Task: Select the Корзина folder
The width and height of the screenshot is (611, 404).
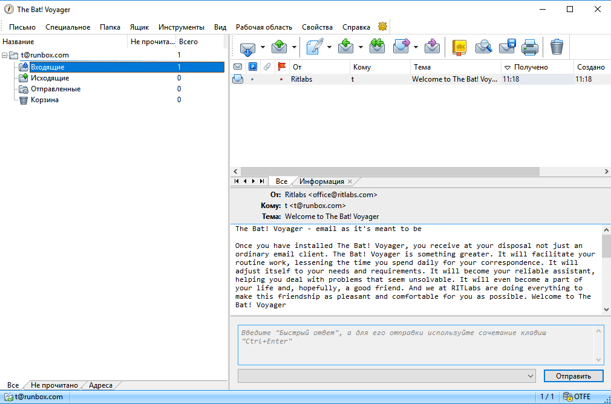Action: [x=44, y=100]
